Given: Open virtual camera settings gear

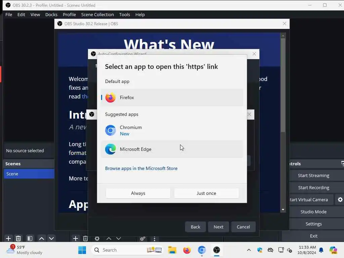Looking at the screenshot, I should 340,200.
